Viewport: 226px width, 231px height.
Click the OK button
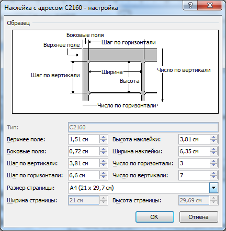(x=155, y=217)
